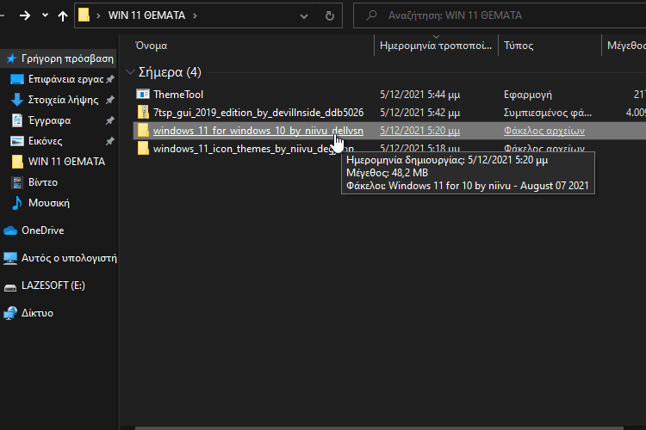Click the pin icon beside Στοιχεία λήψης

coord(110,100)
